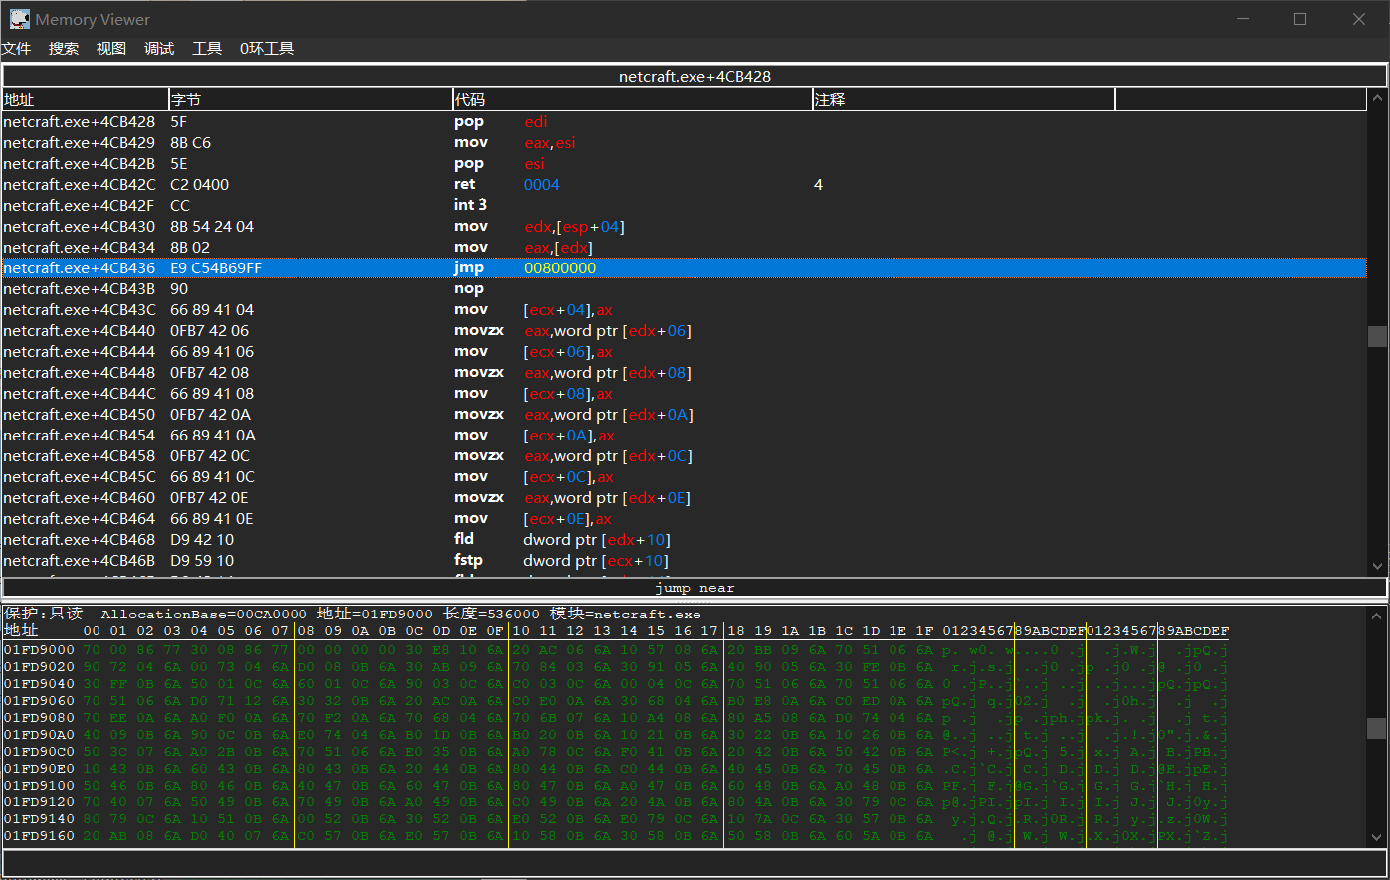Open the 0环工具 menu
The image size is (1390, 880).
click(267, 49)
